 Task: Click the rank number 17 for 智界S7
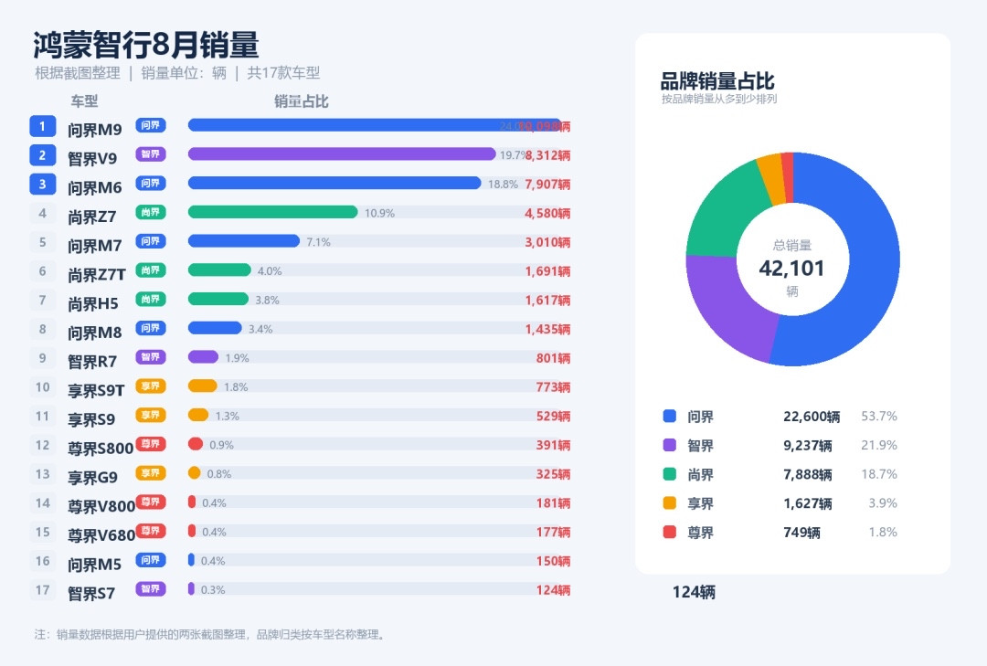point(43,590)
